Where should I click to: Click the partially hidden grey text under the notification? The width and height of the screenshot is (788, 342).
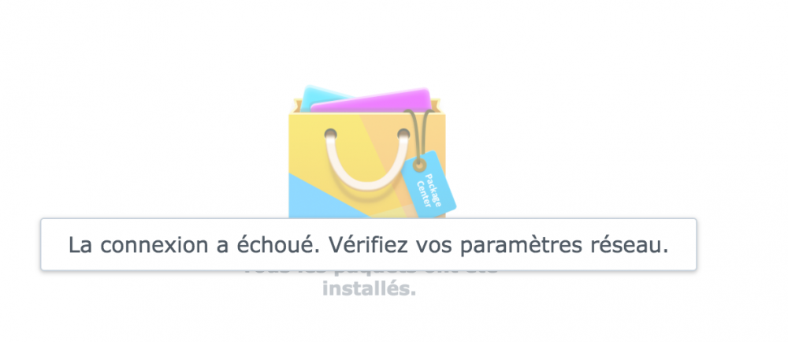370,273
